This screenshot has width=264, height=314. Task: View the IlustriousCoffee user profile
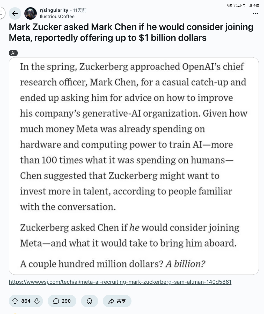[57, 17]
